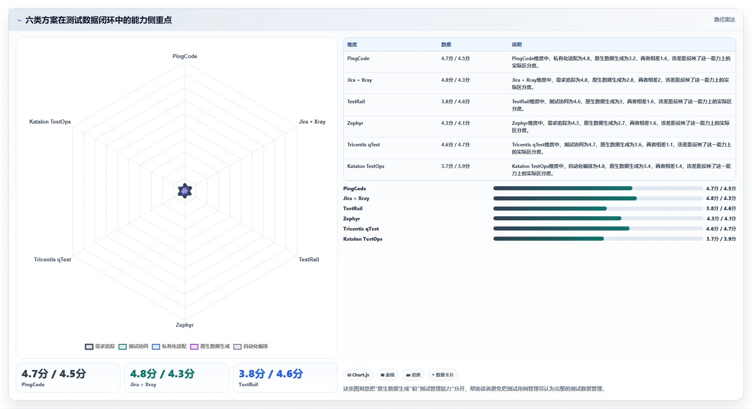Screen dimensions: 752x409
Task: Click the Jira + Xray progress bar
Action: (x=598, y=198)
